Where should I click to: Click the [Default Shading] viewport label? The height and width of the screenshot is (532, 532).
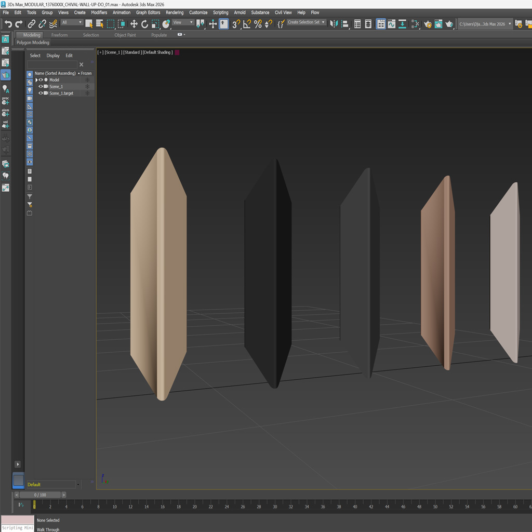(x=158, y=52)
